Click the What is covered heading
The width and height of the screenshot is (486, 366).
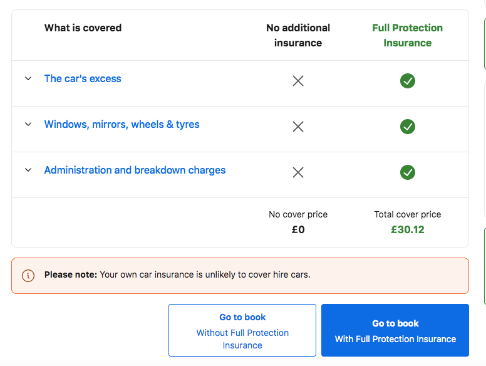point(83,28)
